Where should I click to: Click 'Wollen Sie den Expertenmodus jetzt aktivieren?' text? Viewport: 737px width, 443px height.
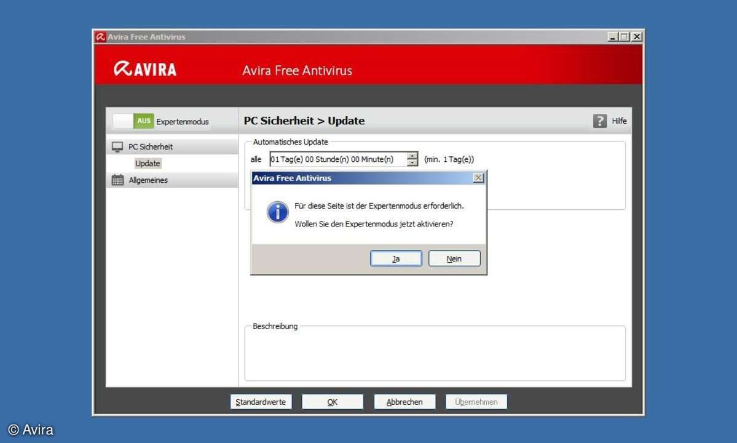click(x=374, y=224)
